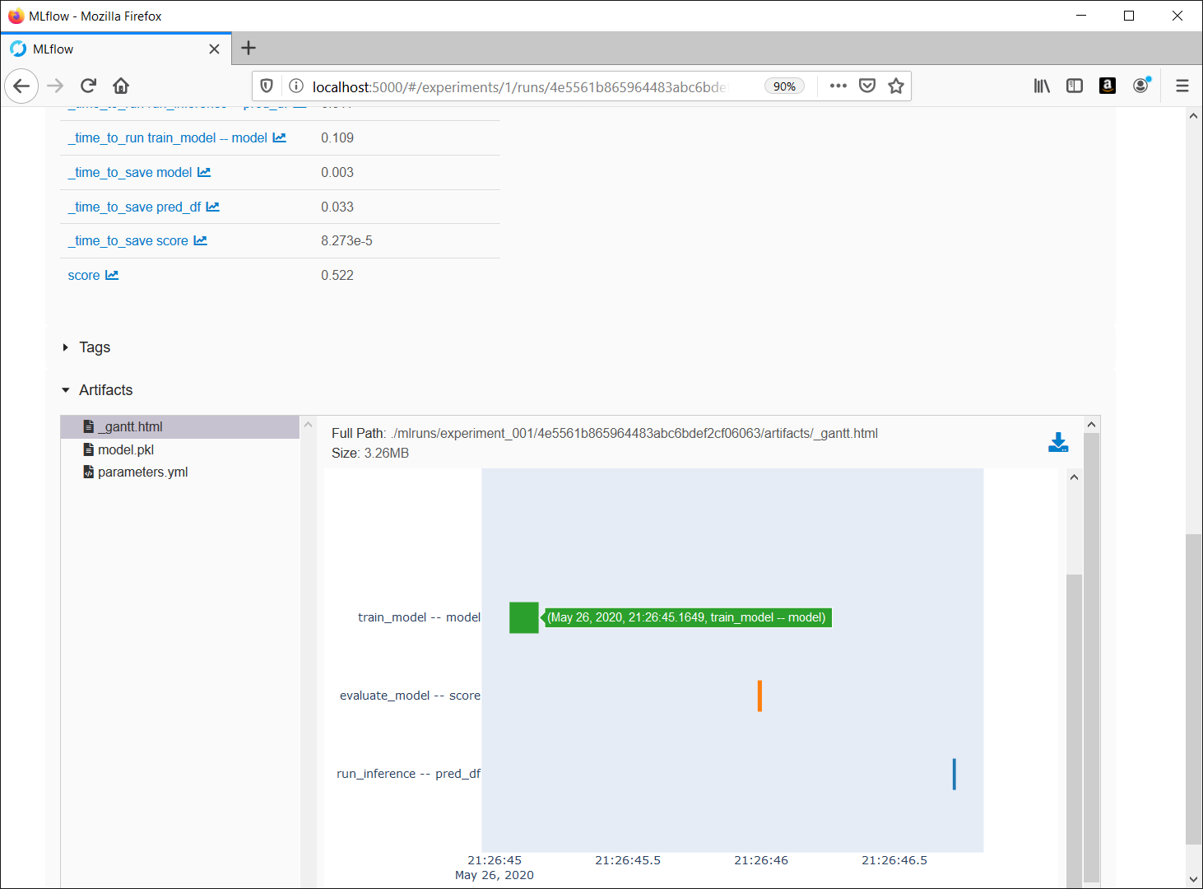
Task: Open a new browser tab
Action: click(x=248, y=49)
